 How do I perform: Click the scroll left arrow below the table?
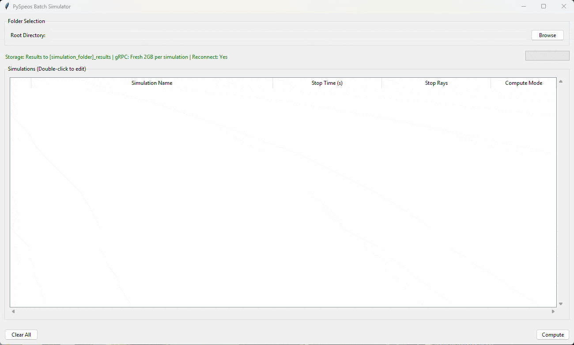[13, 311]
